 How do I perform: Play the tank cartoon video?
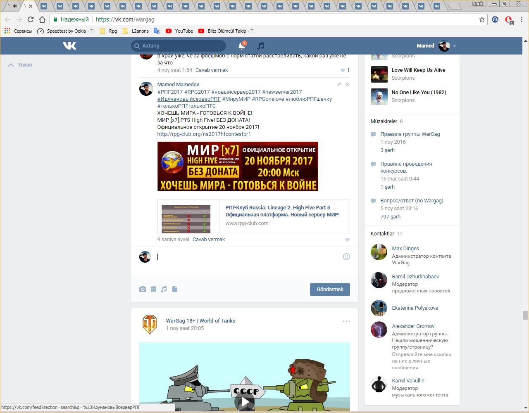pos(245,401)
